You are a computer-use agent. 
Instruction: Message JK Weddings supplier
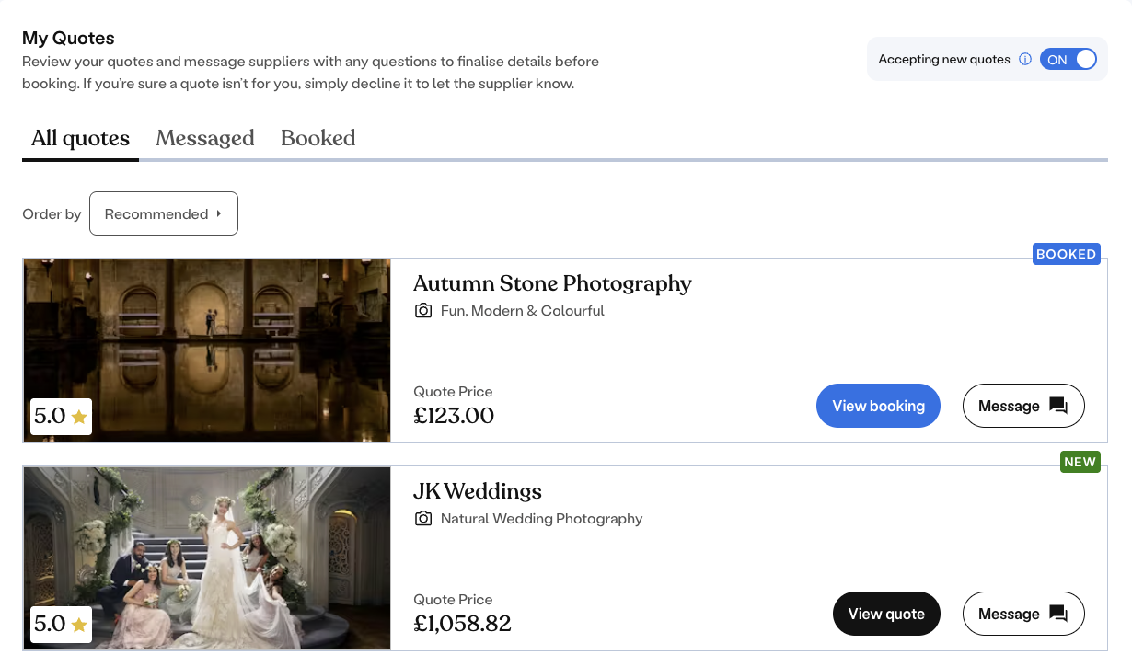[x=1023, y=614]
